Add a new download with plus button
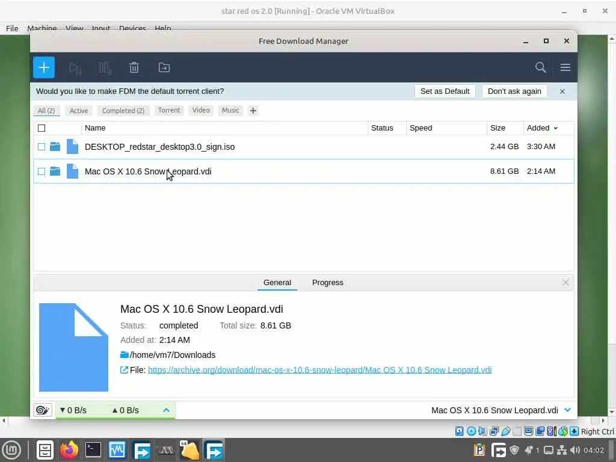The image size is (616, 462). [43, 67]
